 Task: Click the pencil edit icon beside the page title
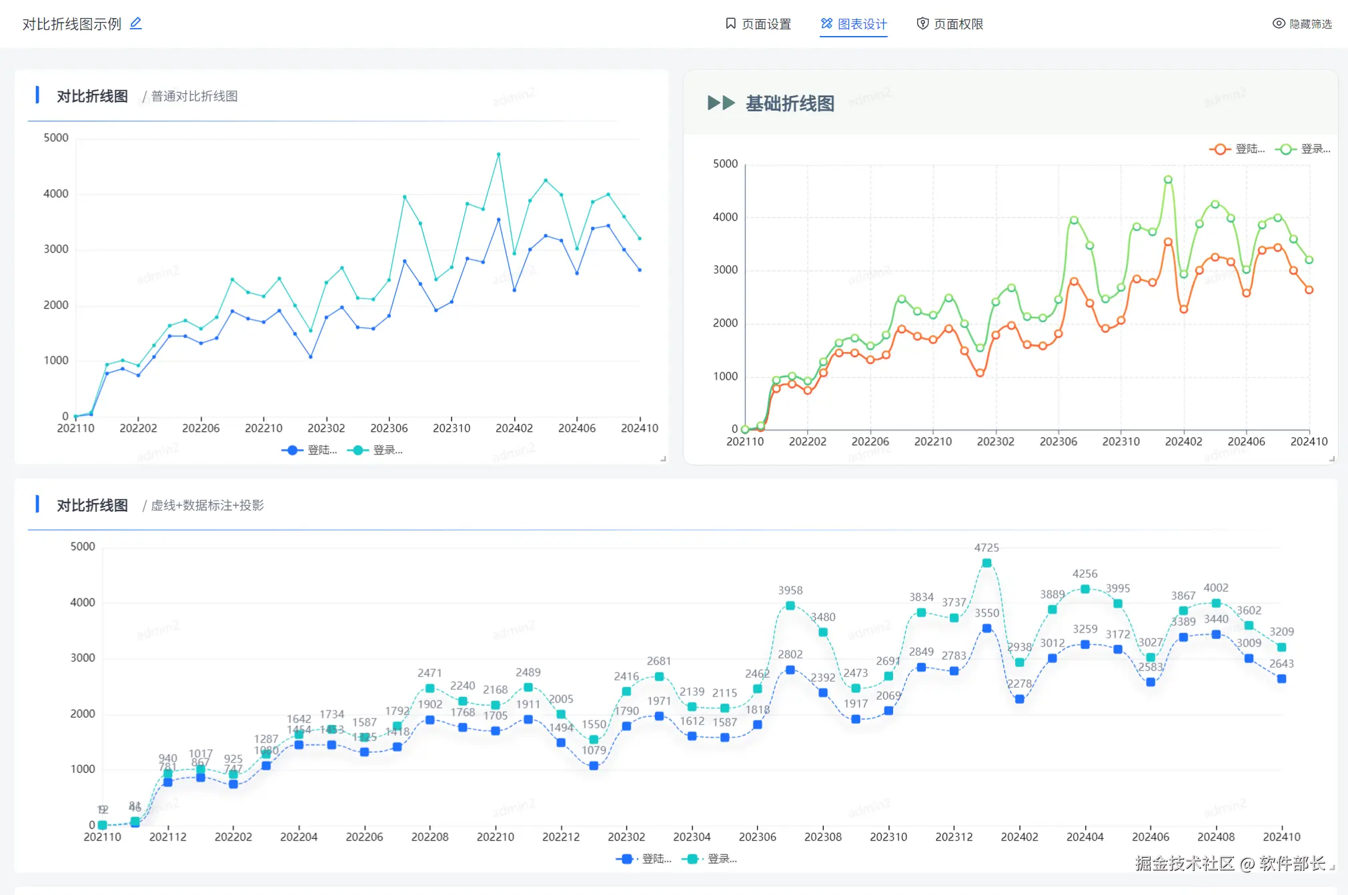[x=135, y=23]
